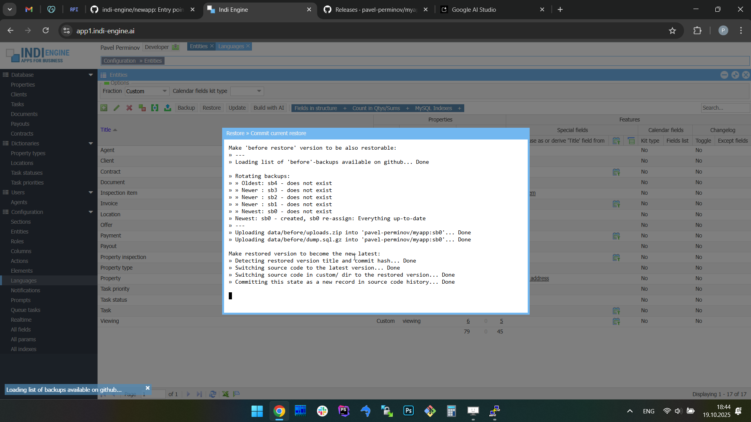Image resolution: width=751 pixels, height=422 pixels.
Task: Click the export upload arrow toolbar icon
Action: [168, 108]
